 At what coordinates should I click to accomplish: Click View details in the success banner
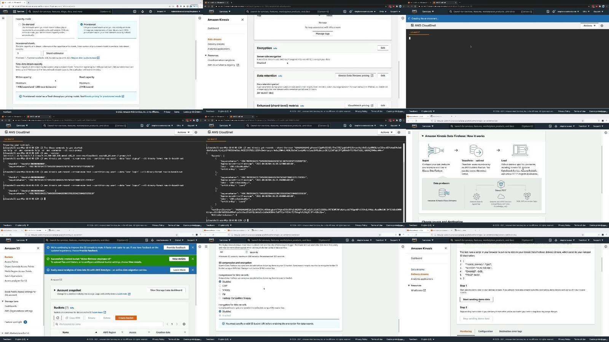pos(179,259)
